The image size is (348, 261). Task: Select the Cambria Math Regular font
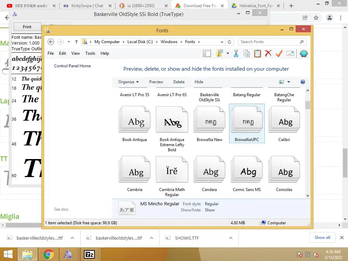click(x=172, y=176)
